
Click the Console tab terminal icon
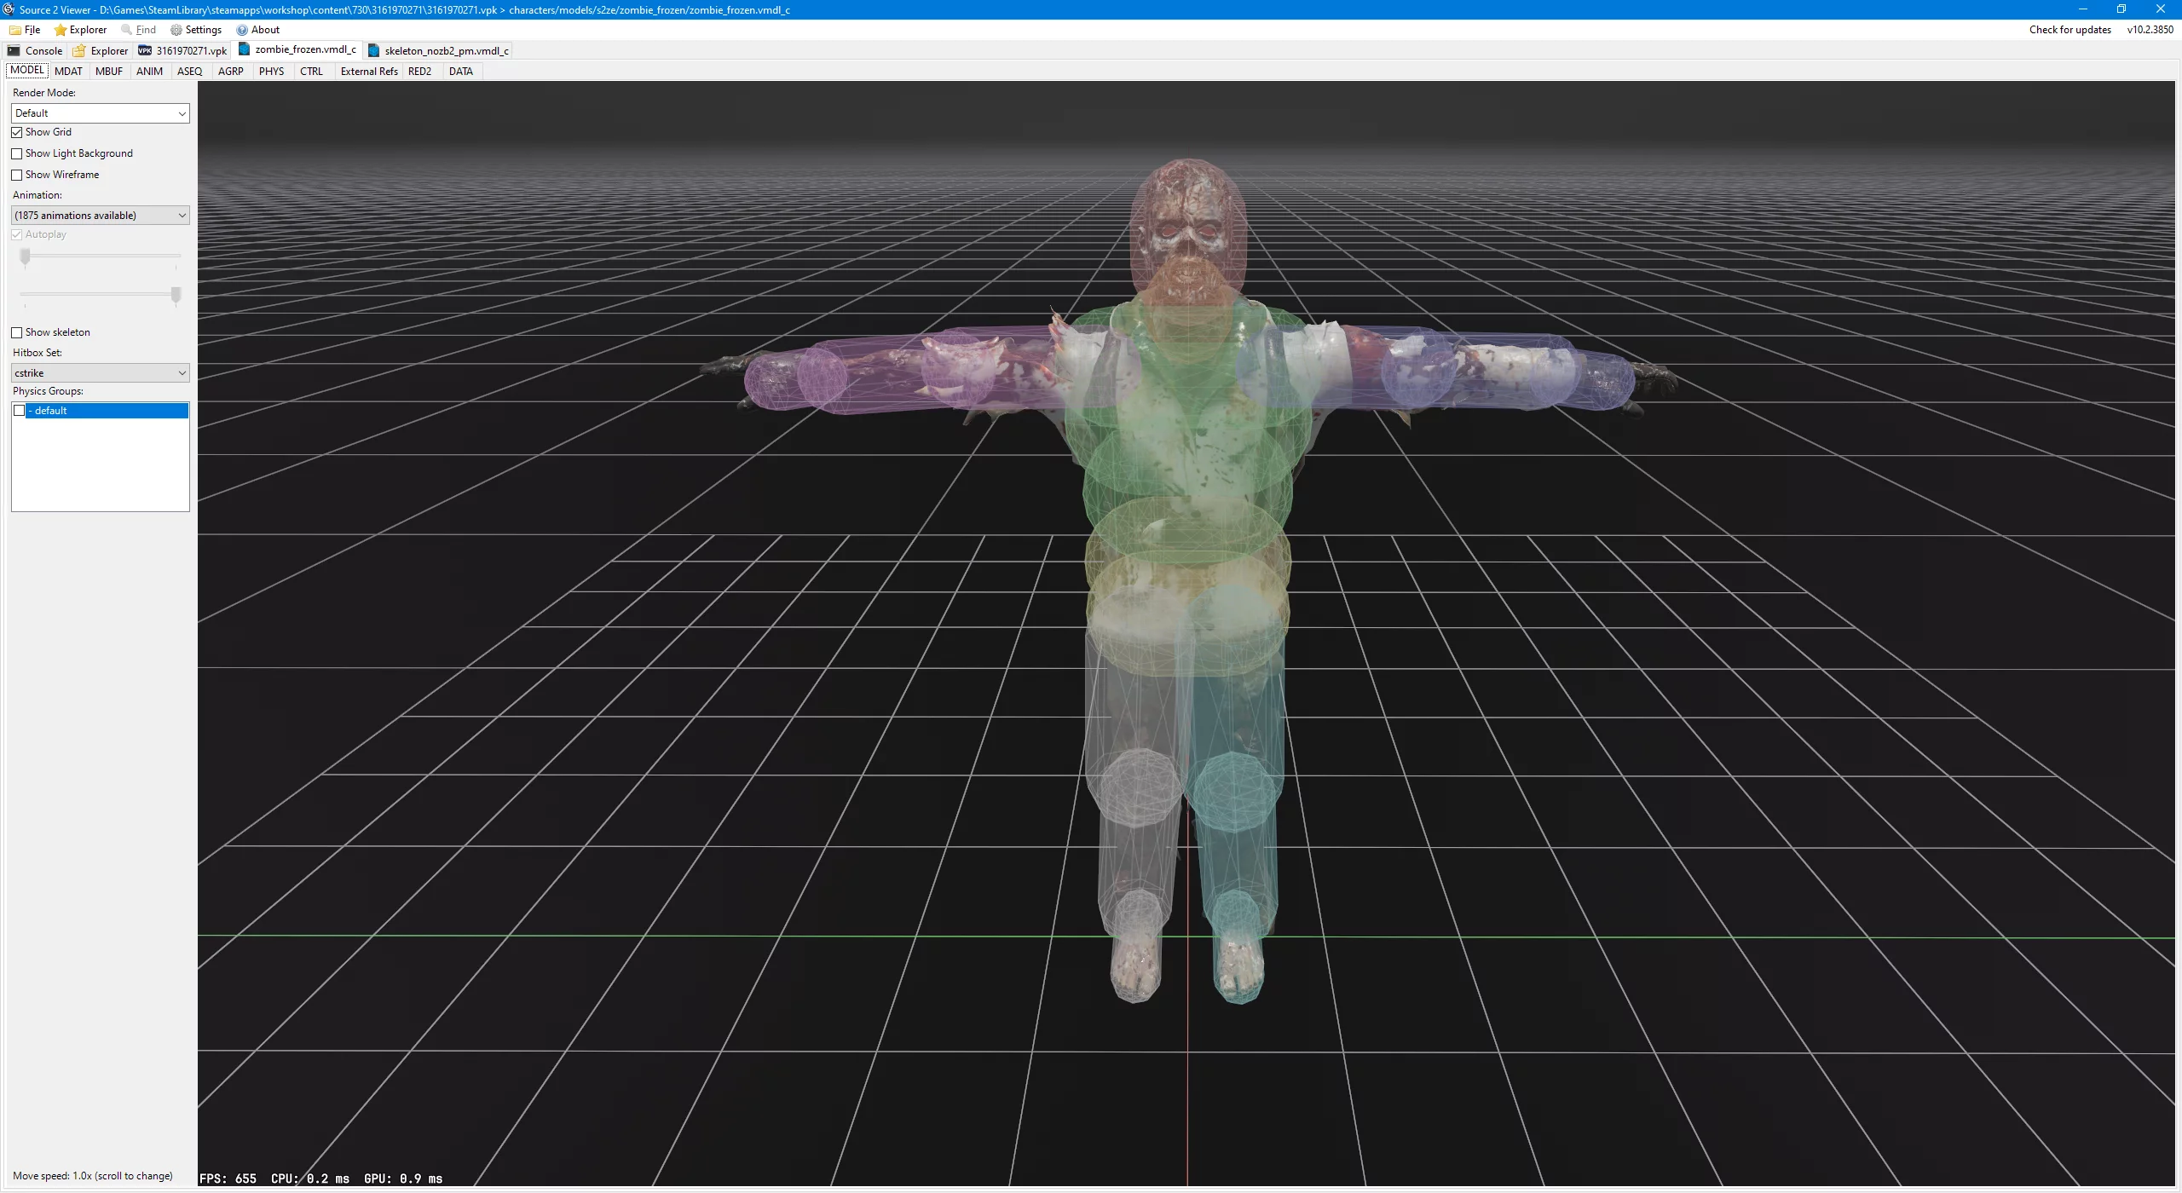pyautogui.click(x=14, y=50)
